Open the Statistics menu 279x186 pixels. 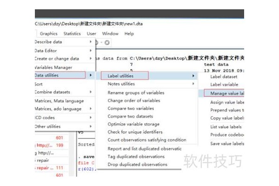72,33
